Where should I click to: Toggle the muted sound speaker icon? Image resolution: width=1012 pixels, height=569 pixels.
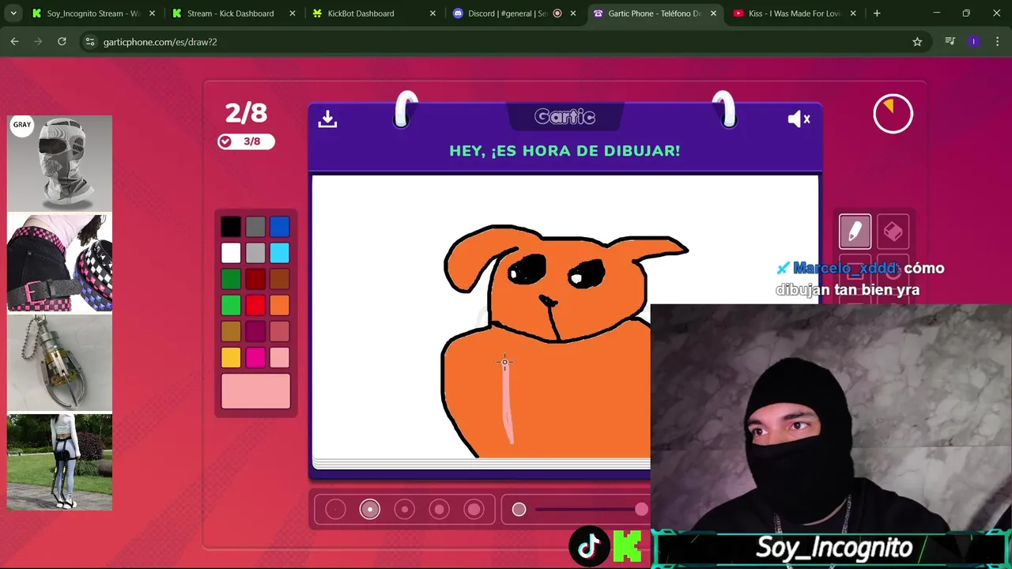click(799, 119)
